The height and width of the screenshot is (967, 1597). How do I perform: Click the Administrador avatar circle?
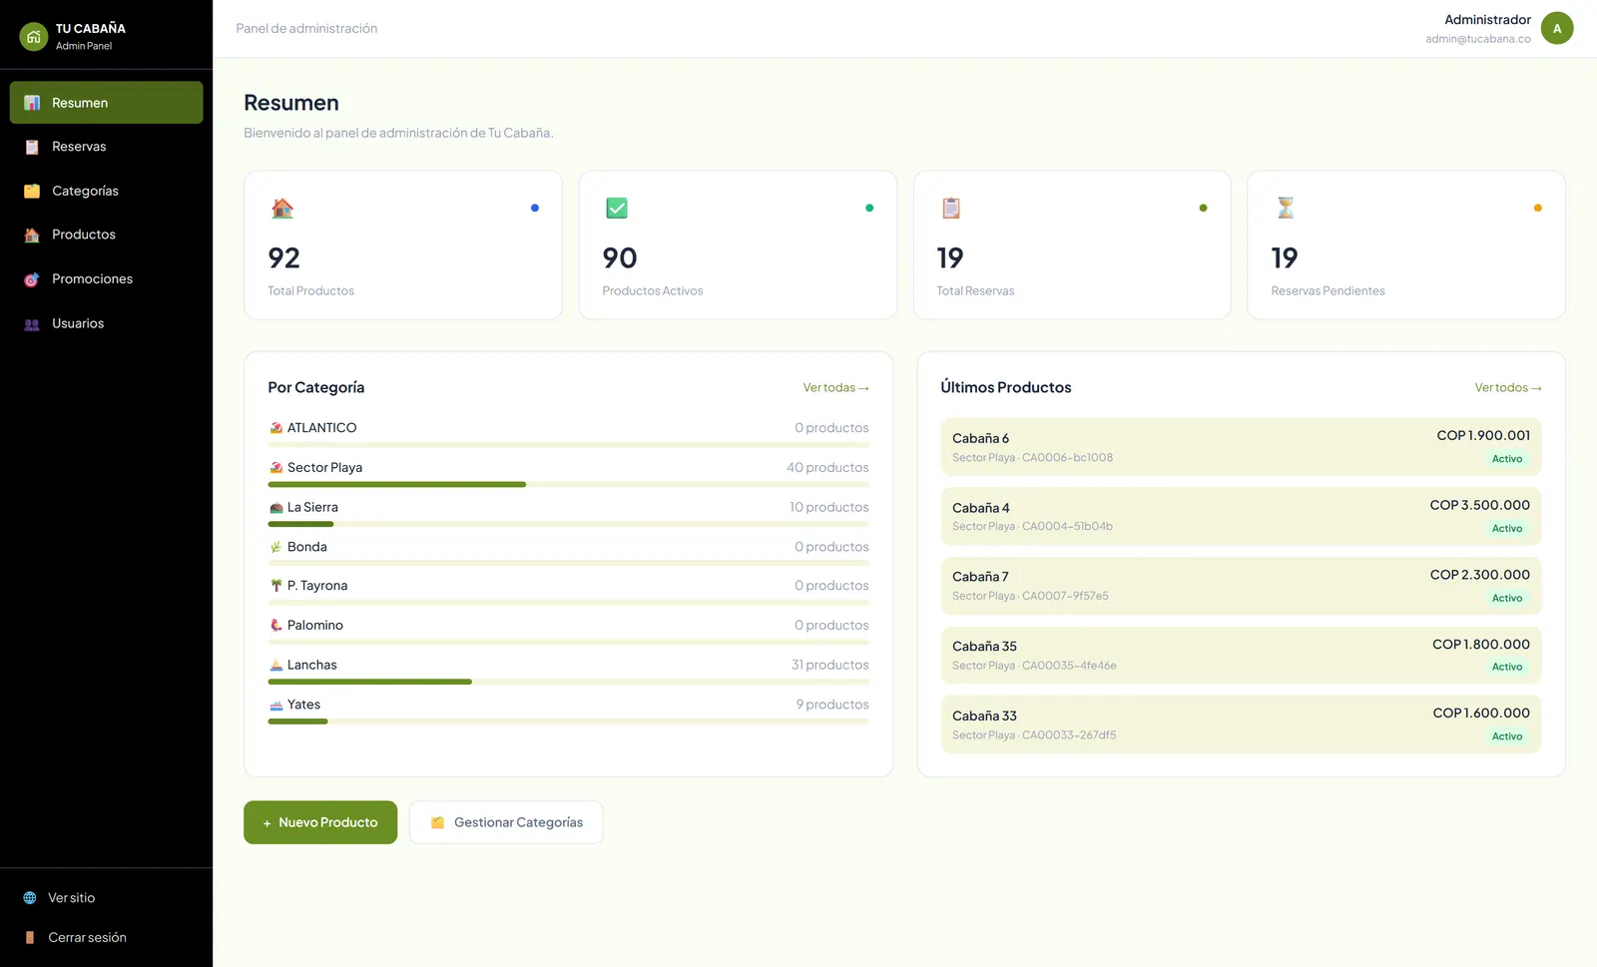tap(1557, 28)
